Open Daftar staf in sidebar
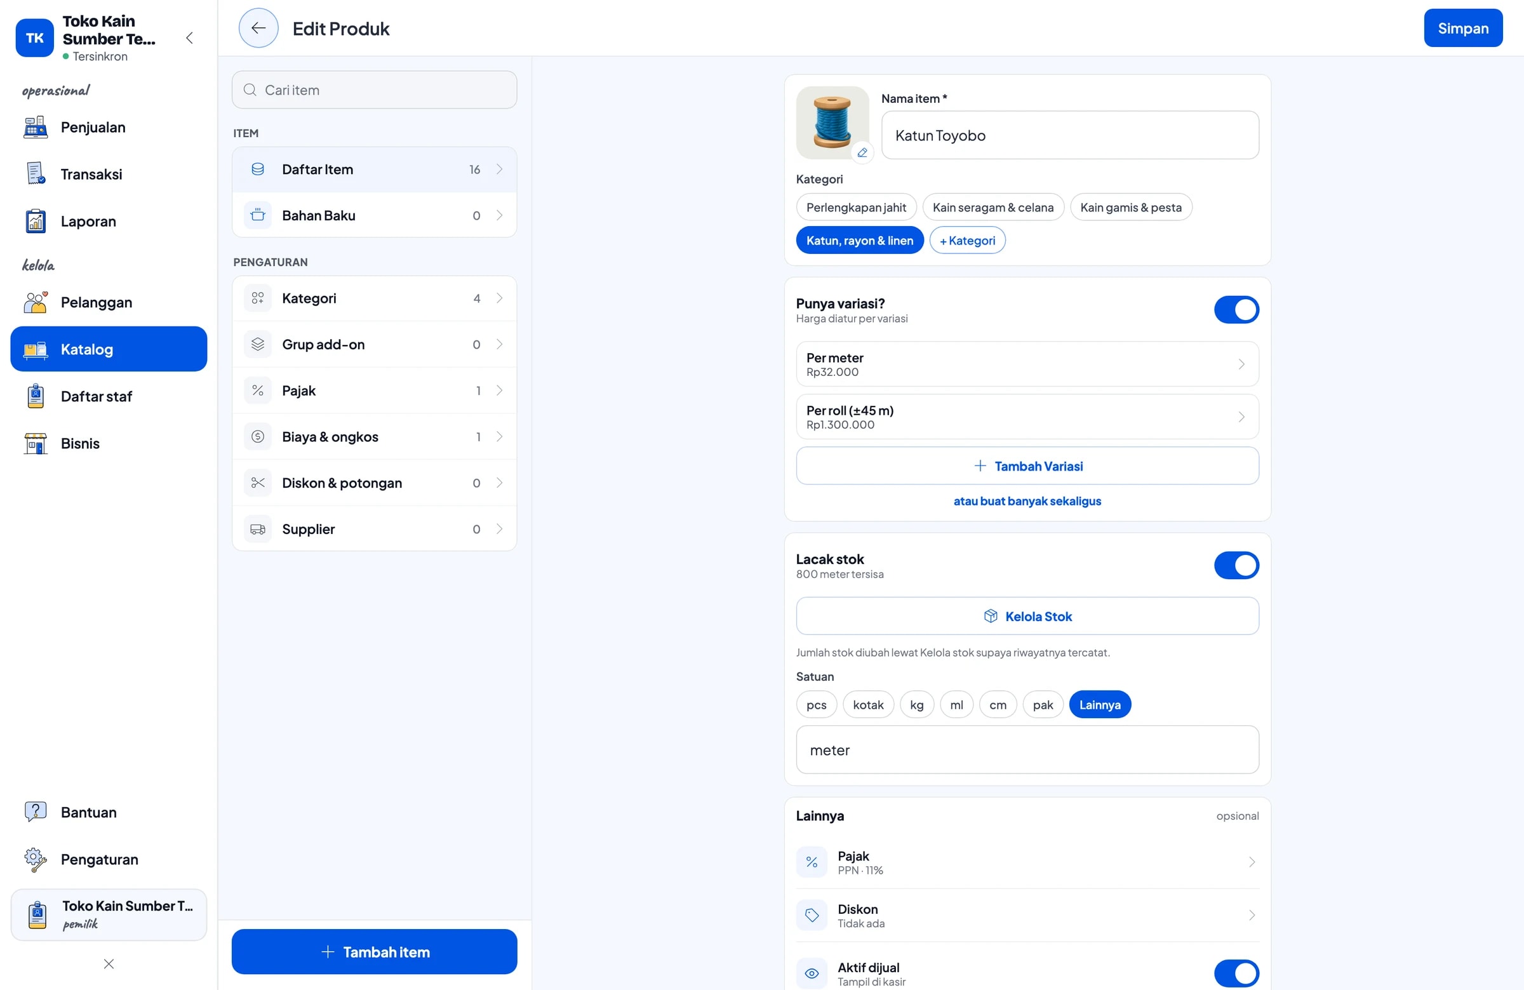1524x990 pixels. pyautogui.click(x=109, y=396)
